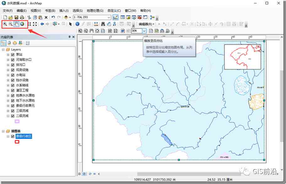Collapse the 接图表 data frame
Image resolution: width=286 pixels, height=184 pixels.
[x=3, y=131]
